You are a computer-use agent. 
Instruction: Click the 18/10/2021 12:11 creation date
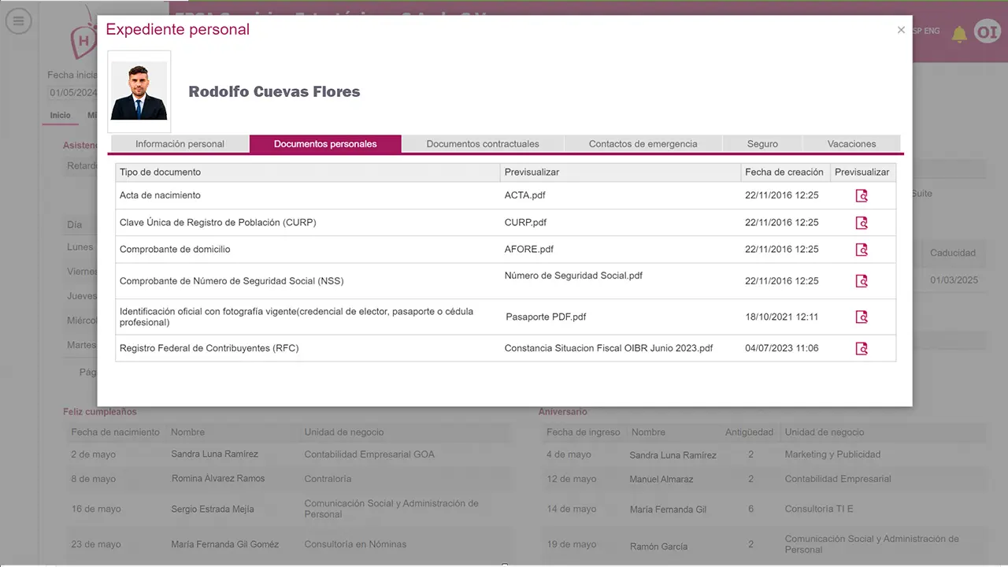tap(782, 317)
